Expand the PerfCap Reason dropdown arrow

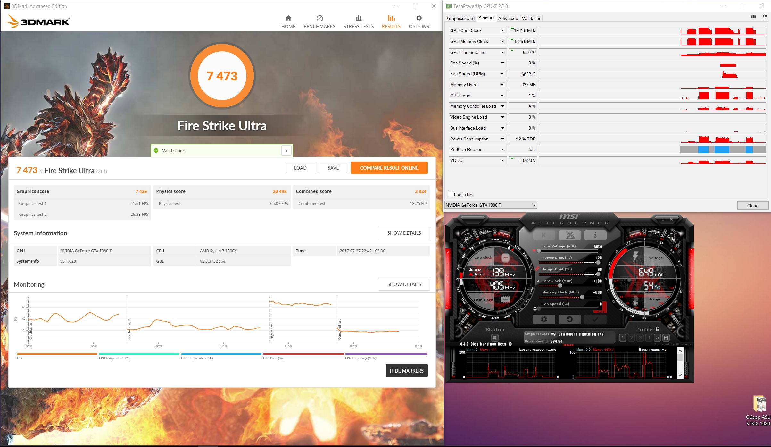pos(502,150)
